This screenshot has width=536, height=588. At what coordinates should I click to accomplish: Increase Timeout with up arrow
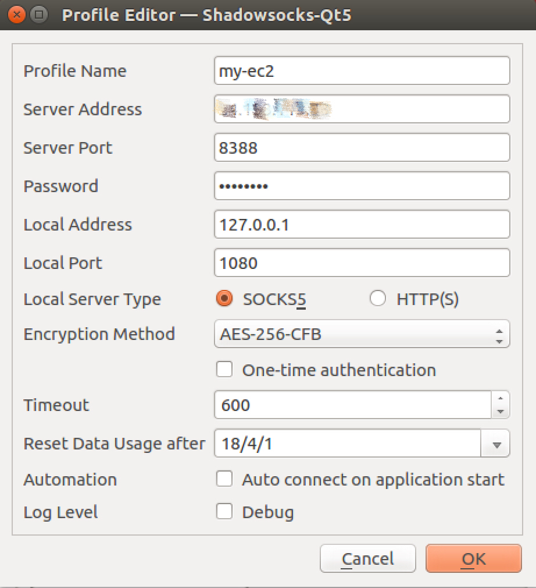pos(501,398)
